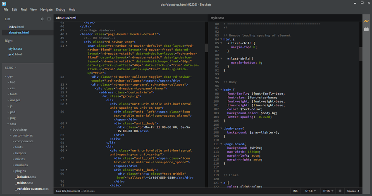The width and height of the screenshot is (372, 196).
Task: Open the UTF-8 encoding dropdown
Action: coord(310,191)
